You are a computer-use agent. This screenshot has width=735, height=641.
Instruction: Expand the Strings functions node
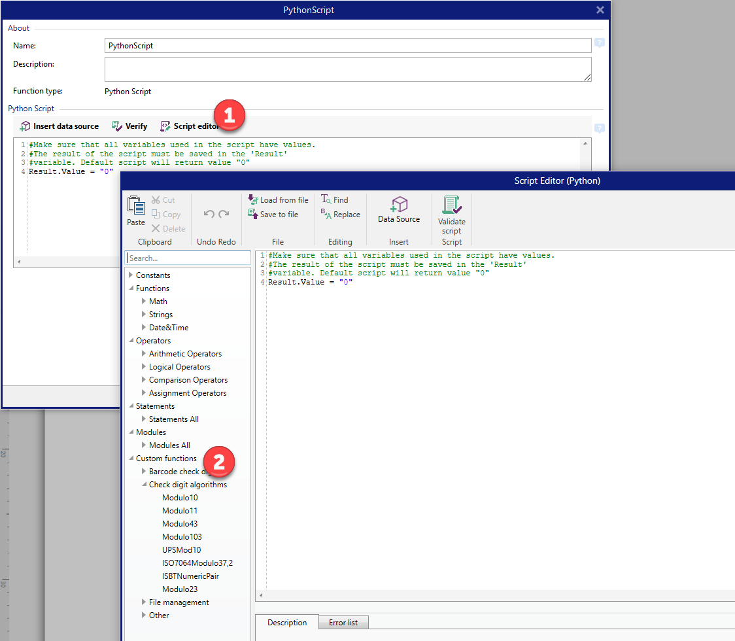(144, 314)
